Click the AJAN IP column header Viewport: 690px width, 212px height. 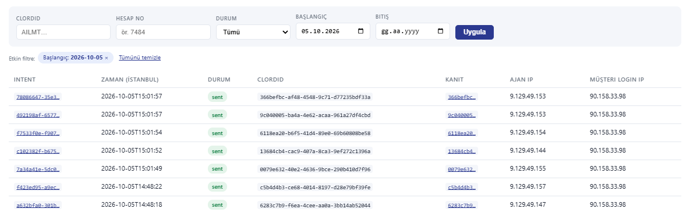522,80
